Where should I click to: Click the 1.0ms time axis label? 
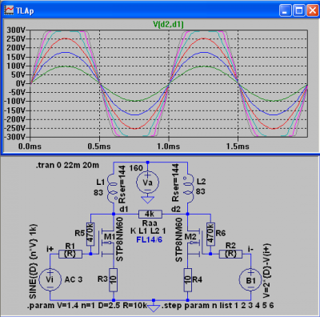click(x=169, y=146)
